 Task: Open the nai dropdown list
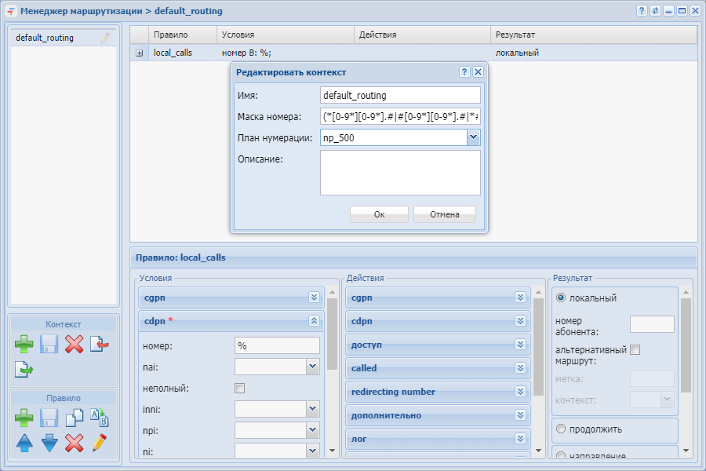coord(312,366)
